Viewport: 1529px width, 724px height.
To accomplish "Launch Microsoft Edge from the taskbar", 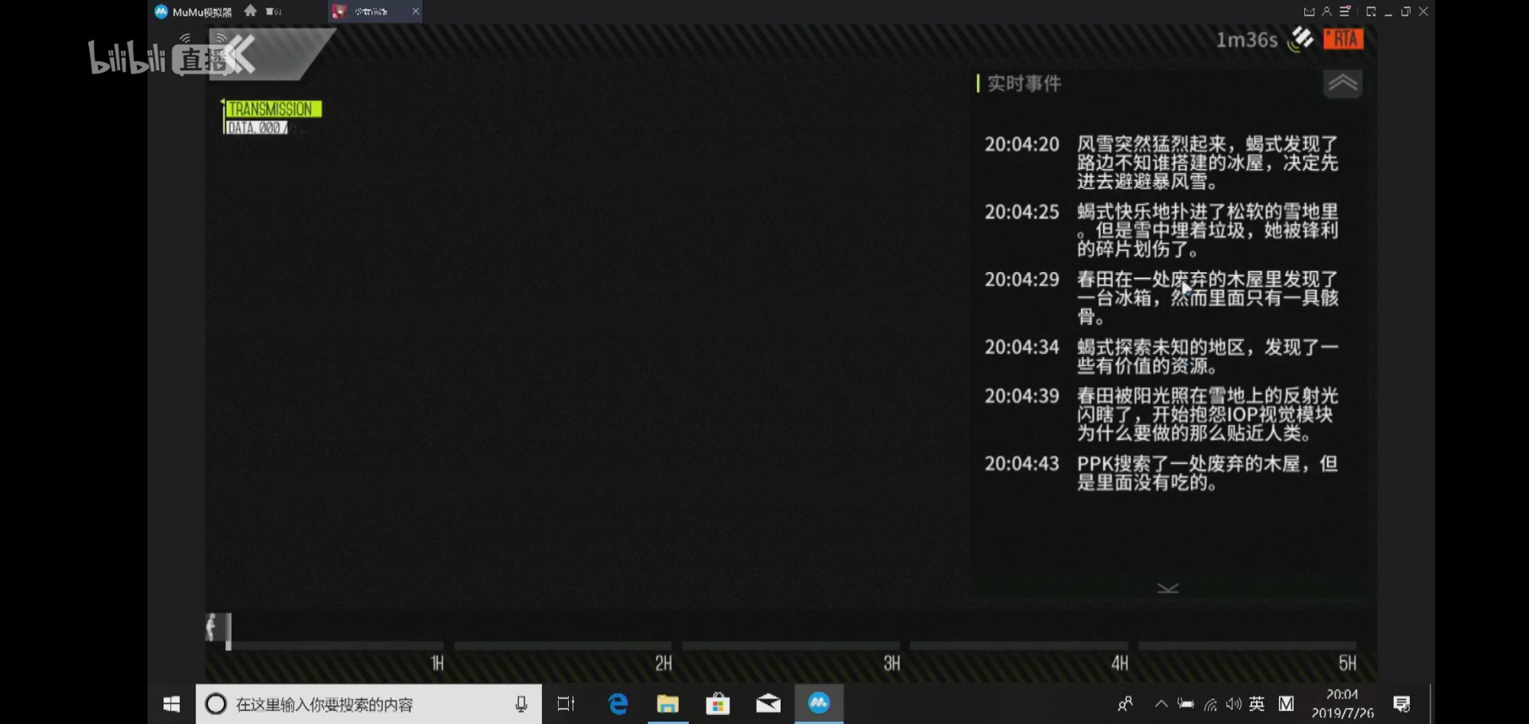I will pyautogui.click(x=618, y=704).
